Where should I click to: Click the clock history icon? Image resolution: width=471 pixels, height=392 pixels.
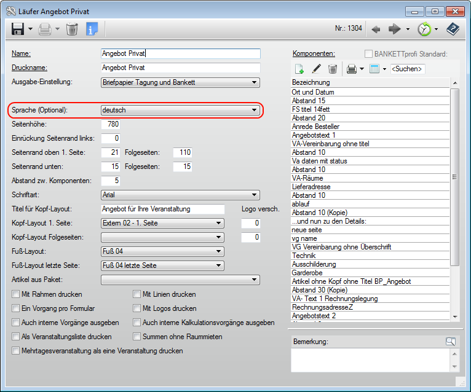click(x=424, y=29)
